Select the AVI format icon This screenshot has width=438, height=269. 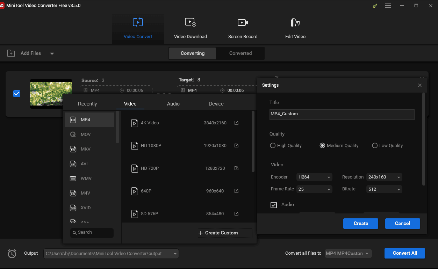(73, 164)
